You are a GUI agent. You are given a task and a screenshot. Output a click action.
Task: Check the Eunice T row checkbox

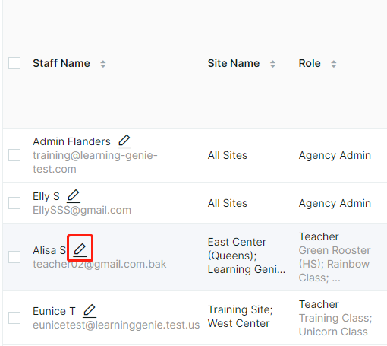14,318
